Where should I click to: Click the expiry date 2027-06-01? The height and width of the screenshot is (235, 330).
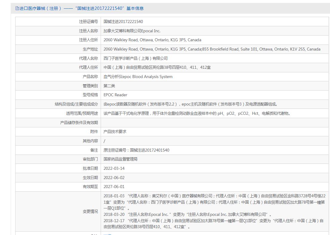[x=114, y=187]
